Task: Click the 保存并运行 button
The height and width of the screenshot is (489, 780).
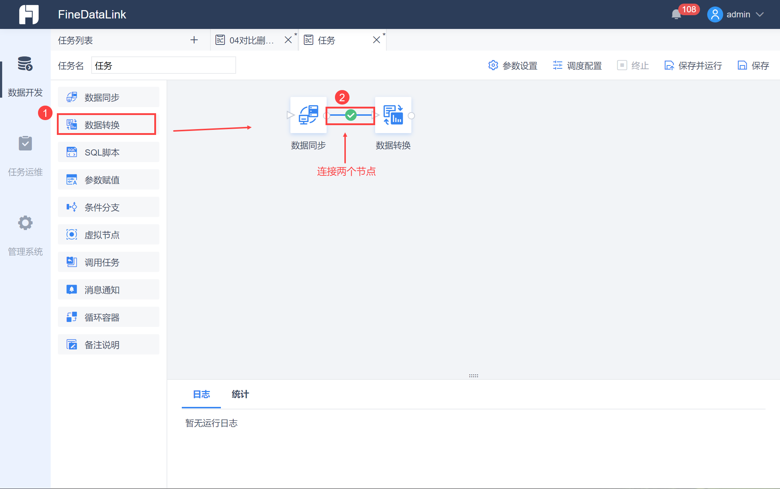Action: 693,65
